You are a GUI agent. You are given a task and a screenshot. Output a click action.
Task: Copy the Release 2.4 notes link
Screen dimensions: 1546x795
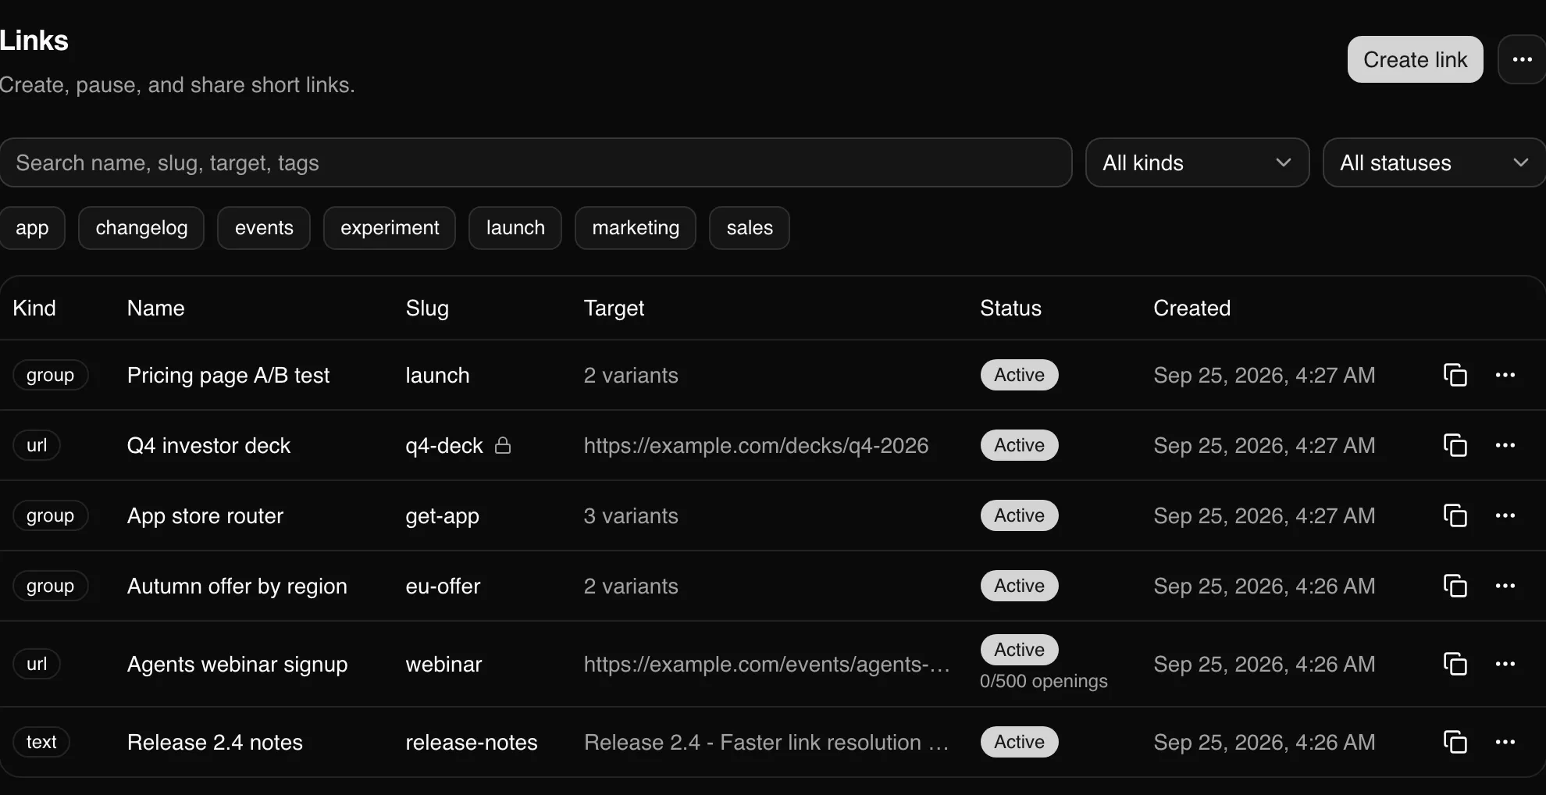pos(1455,742)
